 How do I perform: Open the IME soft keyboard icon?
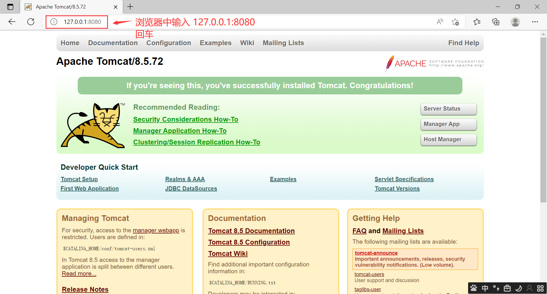coord(507,288)
